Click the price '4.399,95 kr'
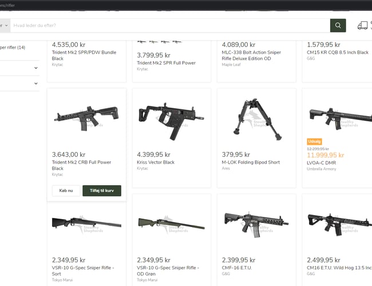 click(x=153, y=154)
